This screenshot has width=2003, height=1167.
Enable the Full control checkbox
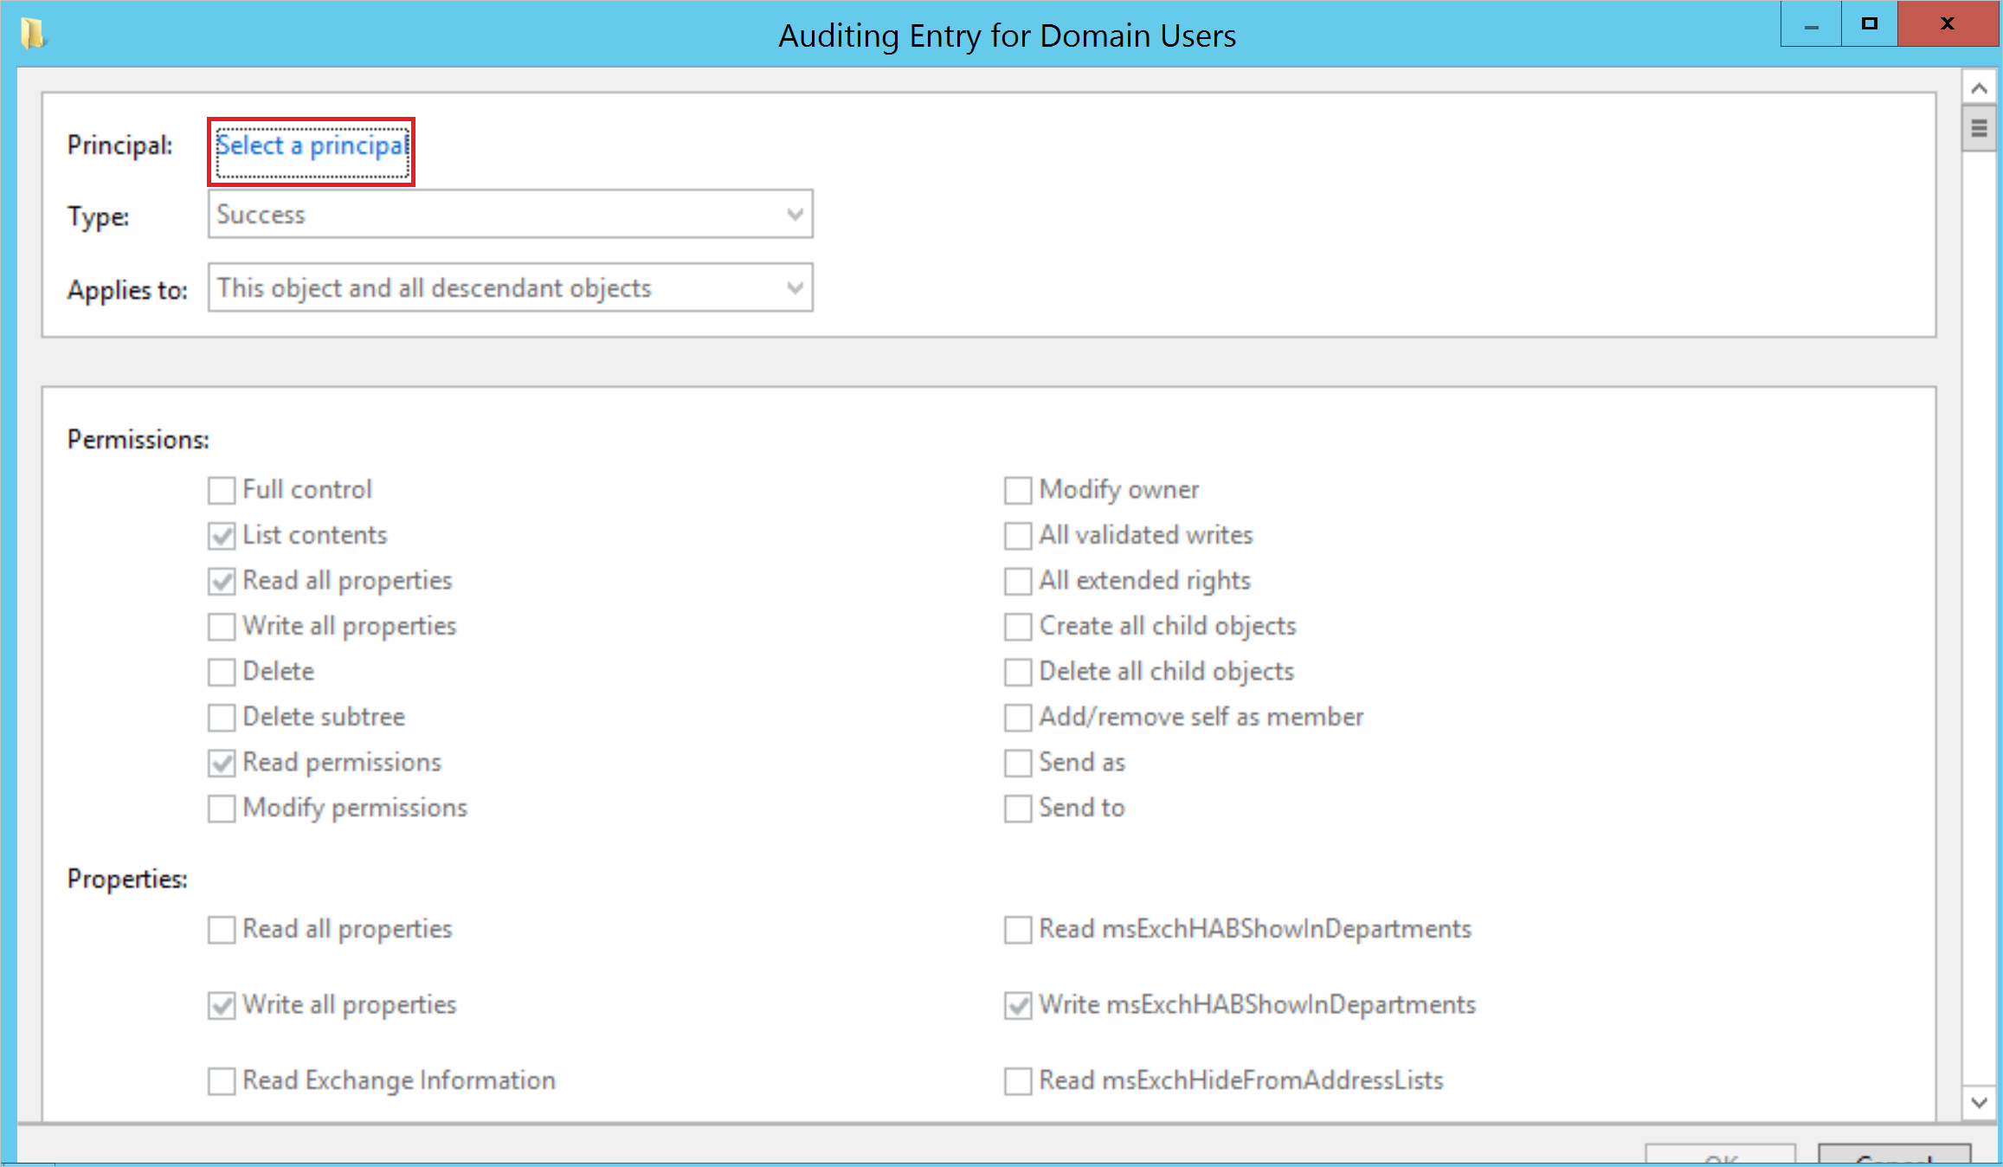[x=223, y=489]
